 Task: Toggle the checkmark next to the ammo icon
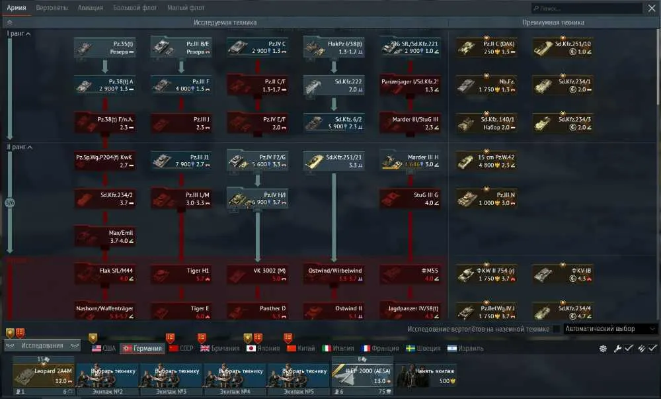[652, 349]
